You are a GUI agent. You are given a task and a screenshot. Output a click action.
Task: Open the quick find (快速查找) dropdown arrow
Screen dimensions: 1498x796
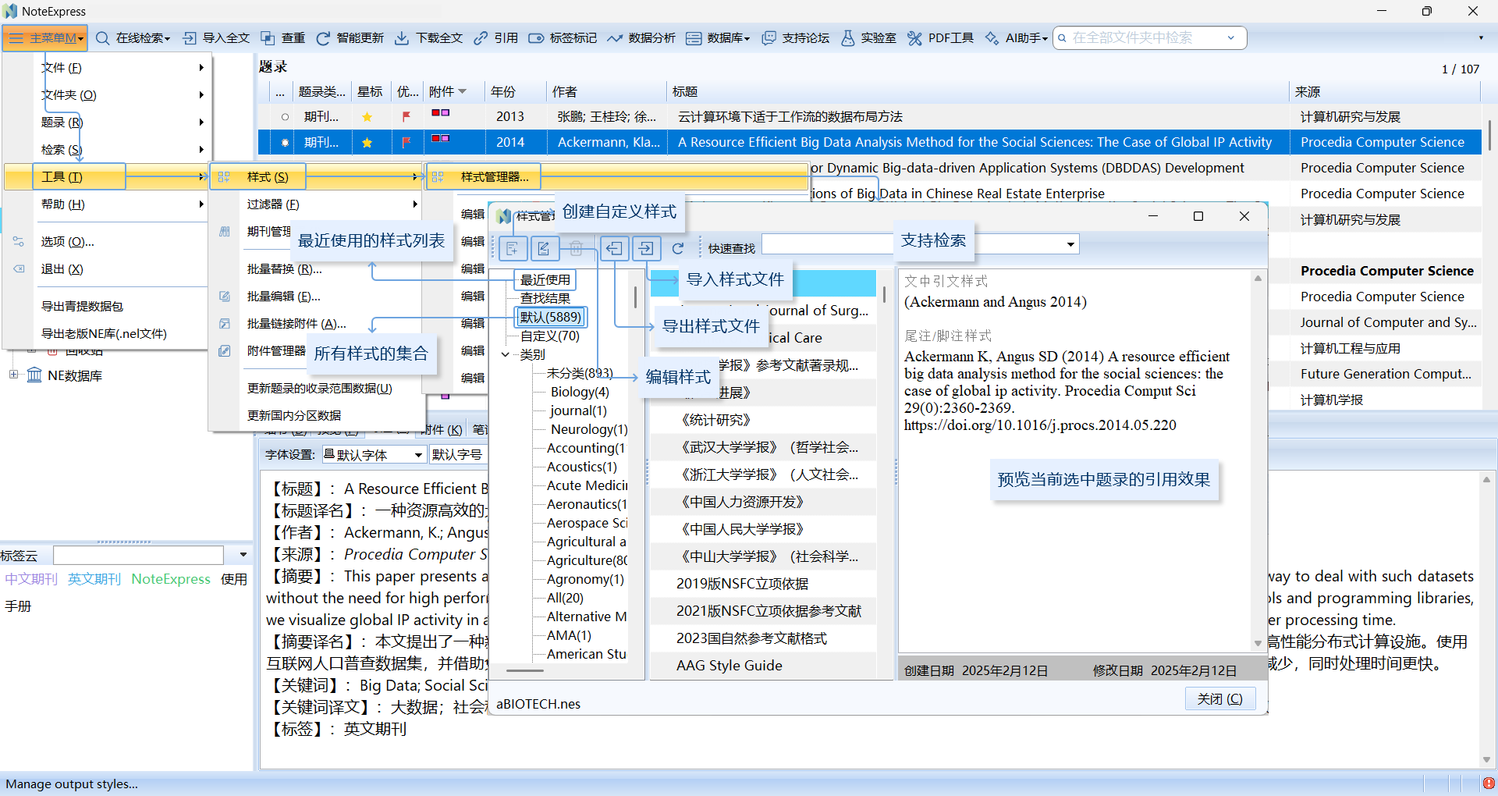[x=1070, y=244]
